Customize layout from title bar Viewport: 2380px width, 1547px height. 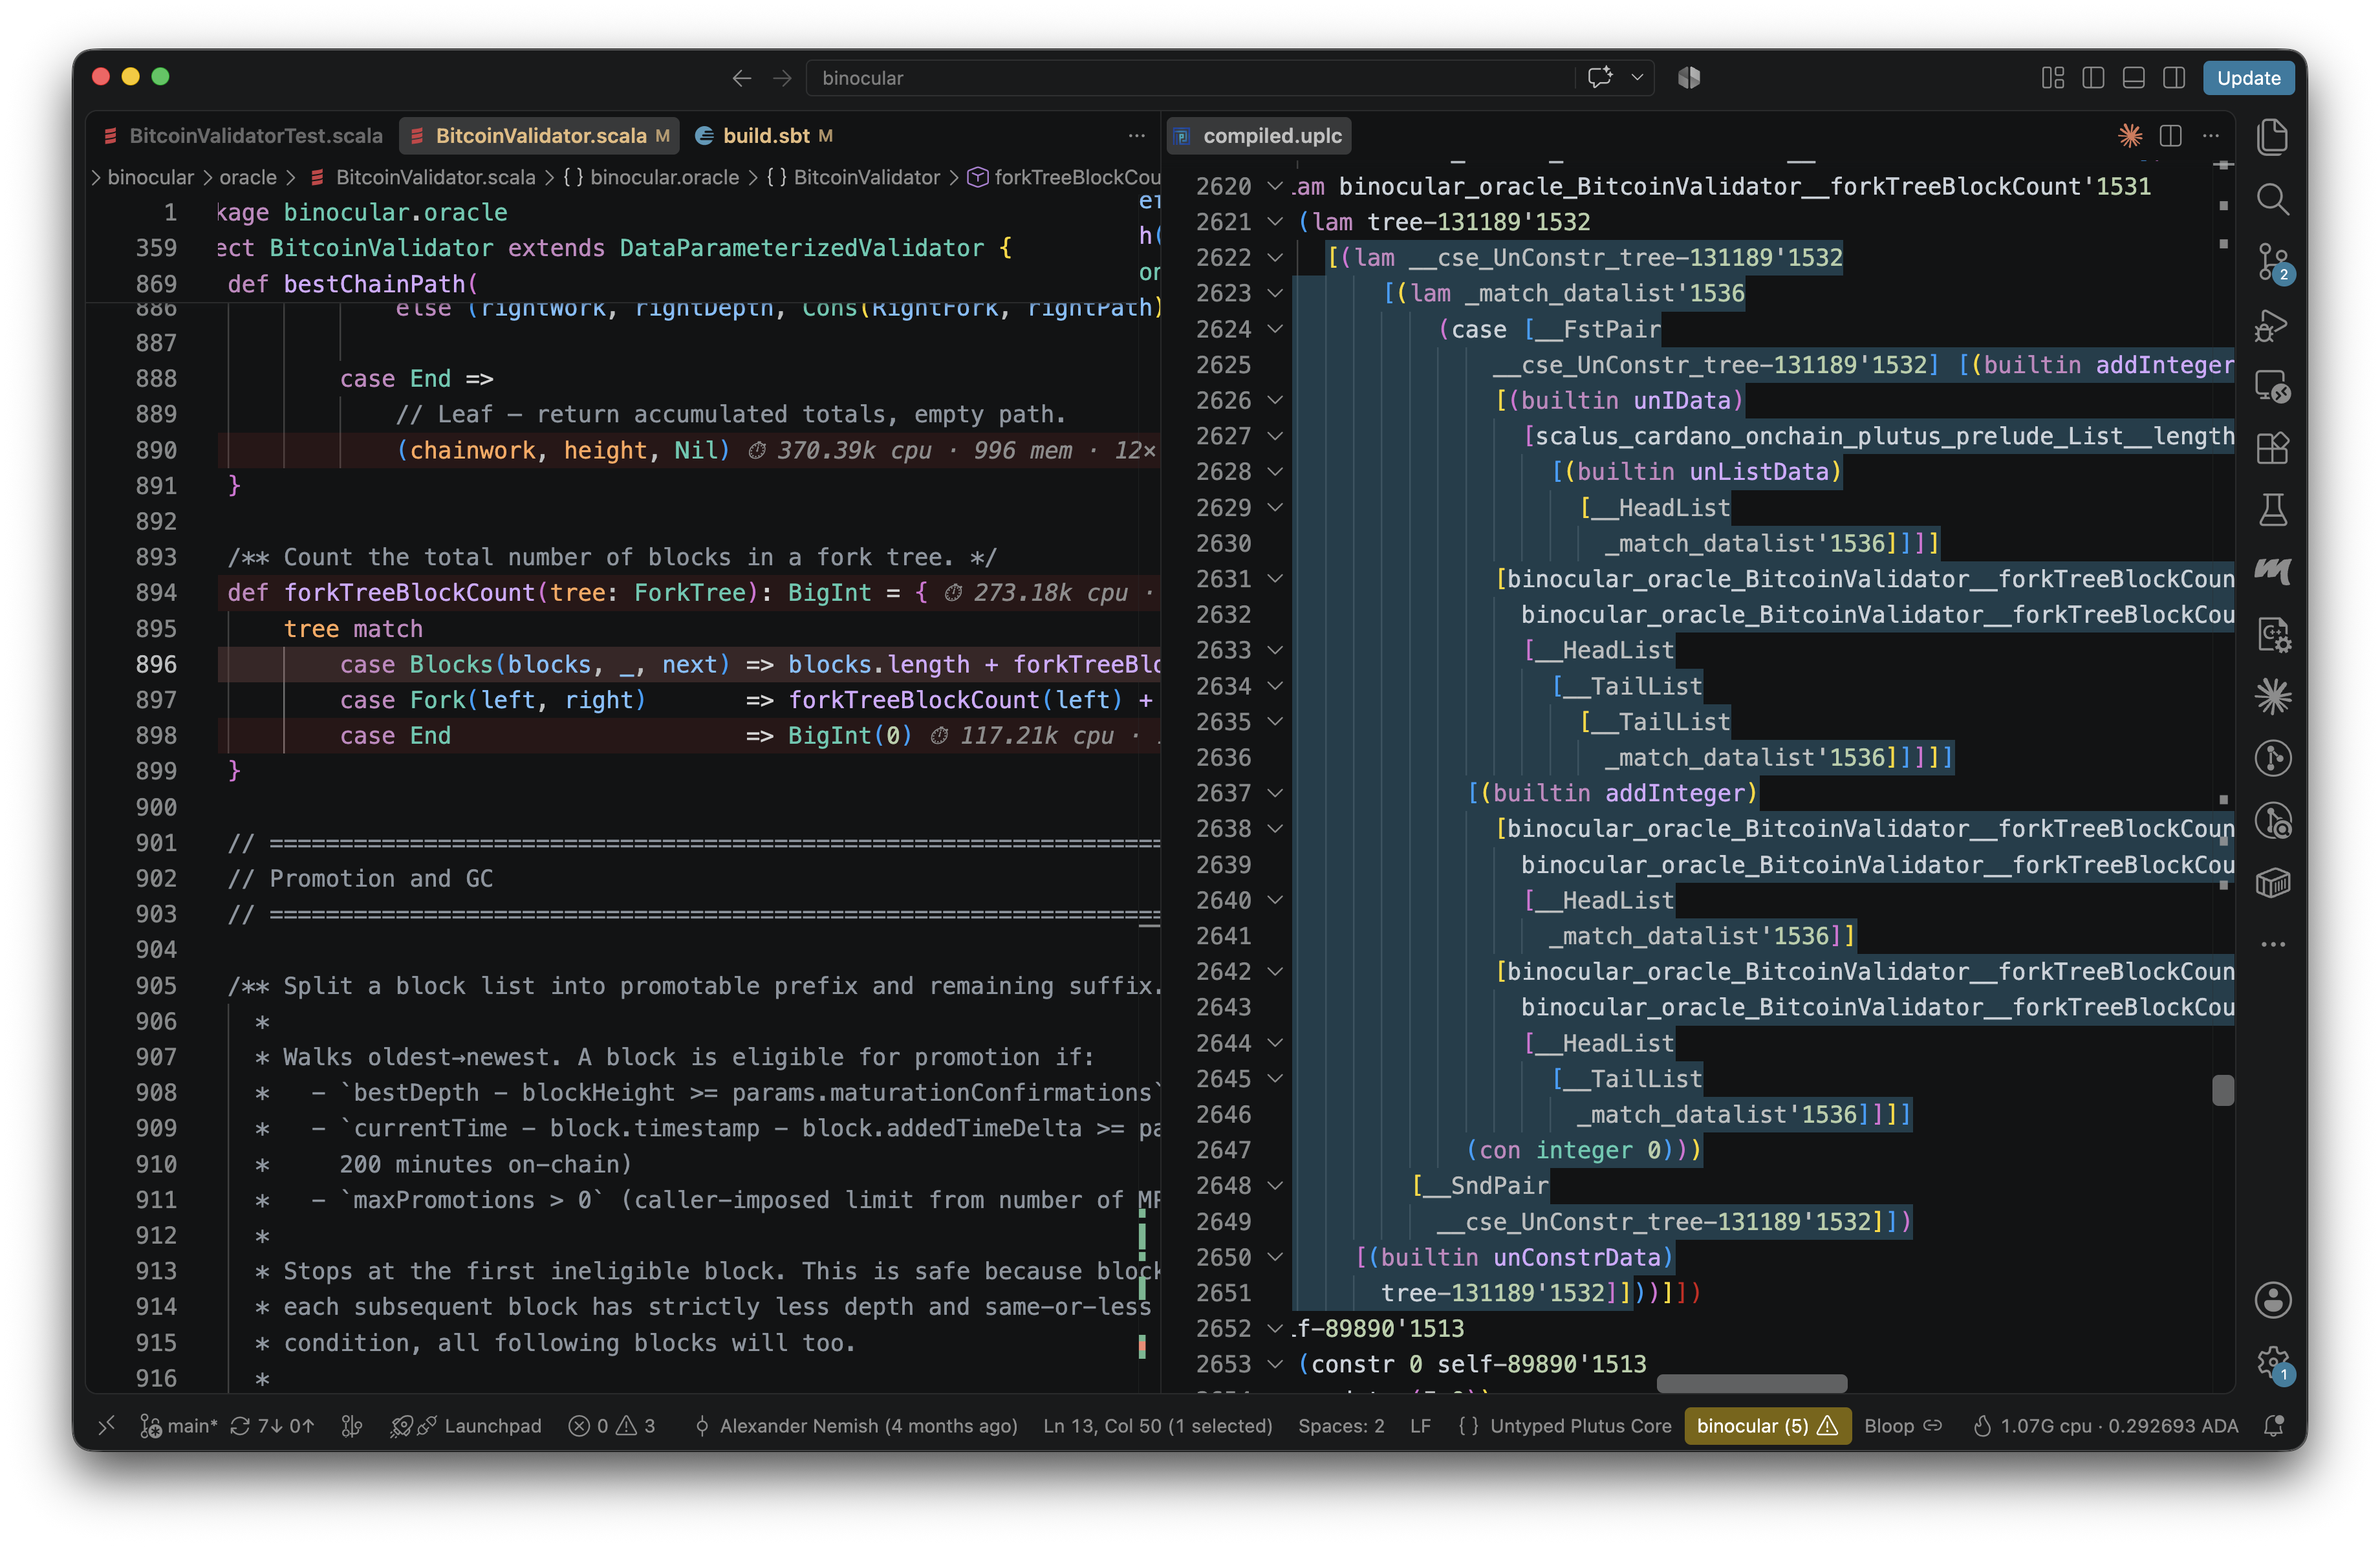(x=2052, y=78)
